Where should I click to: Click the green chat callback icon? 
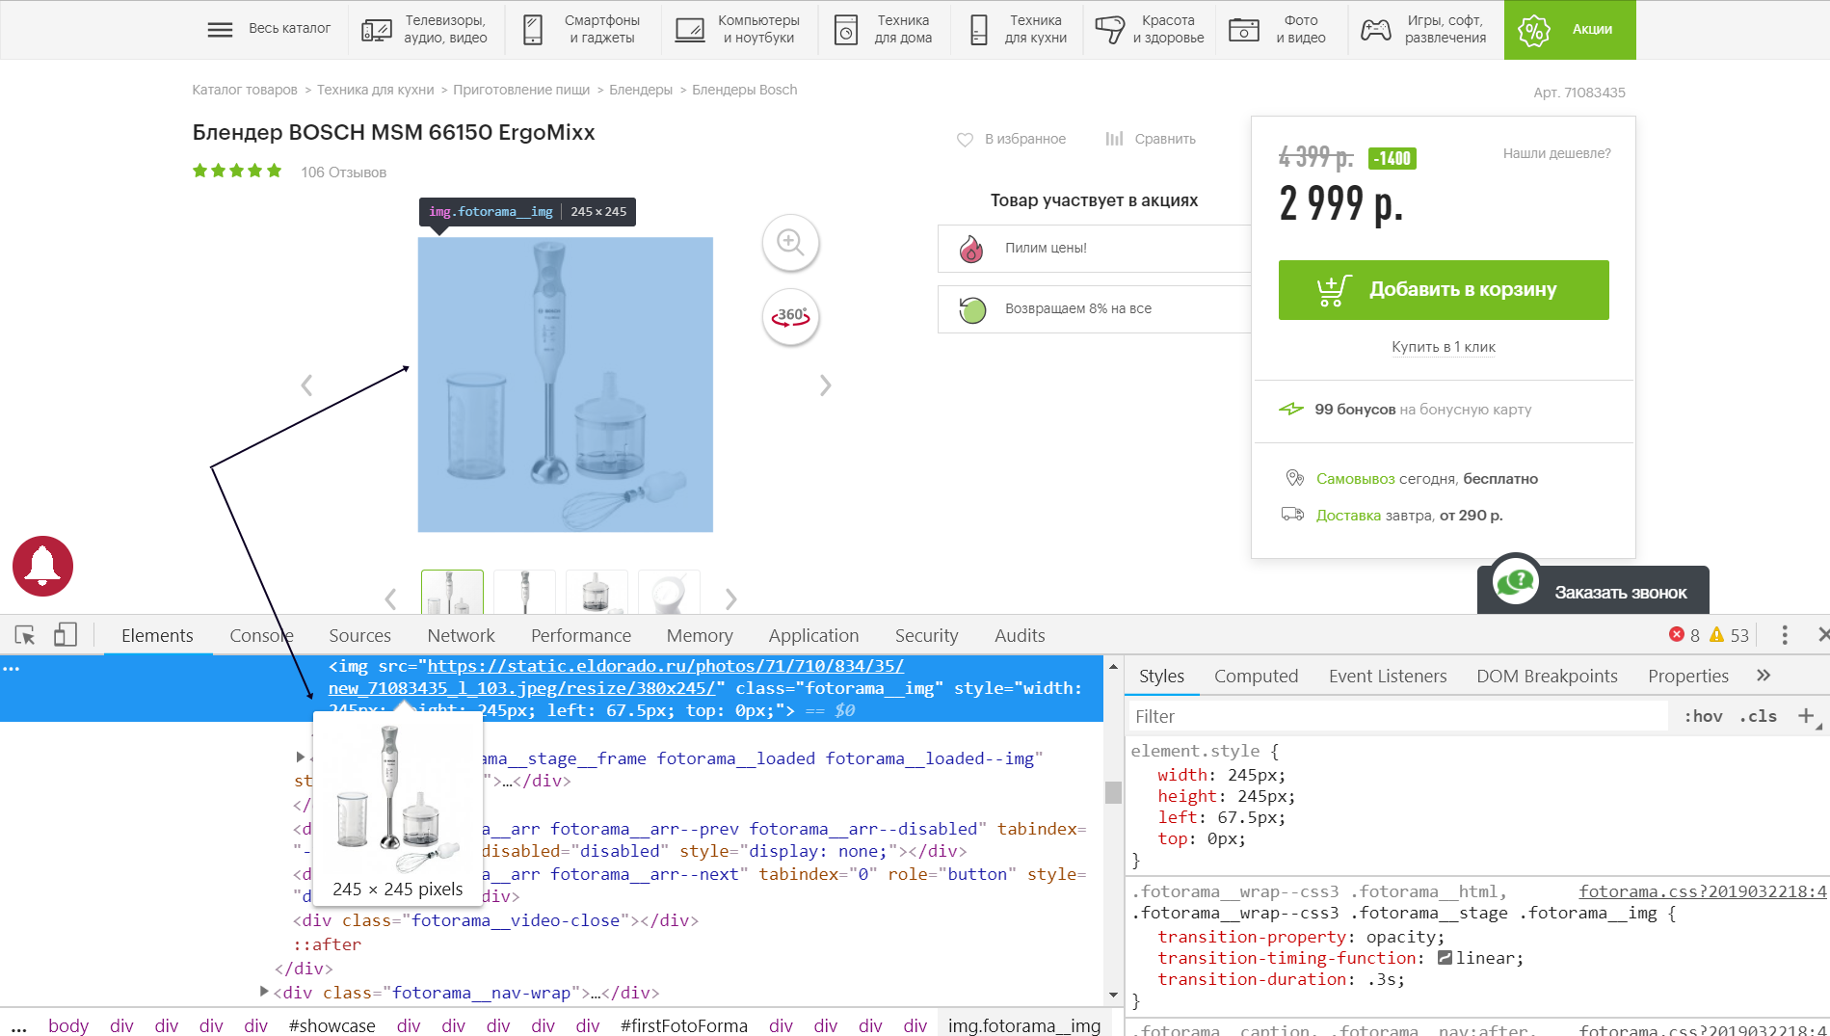[1515, 581]
